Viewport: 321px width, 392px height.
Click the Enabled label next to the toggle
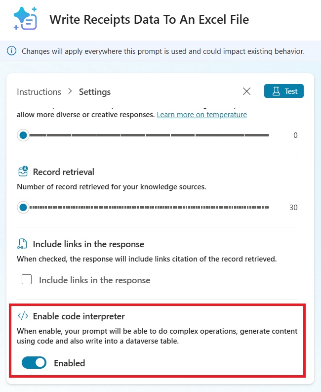70,363
